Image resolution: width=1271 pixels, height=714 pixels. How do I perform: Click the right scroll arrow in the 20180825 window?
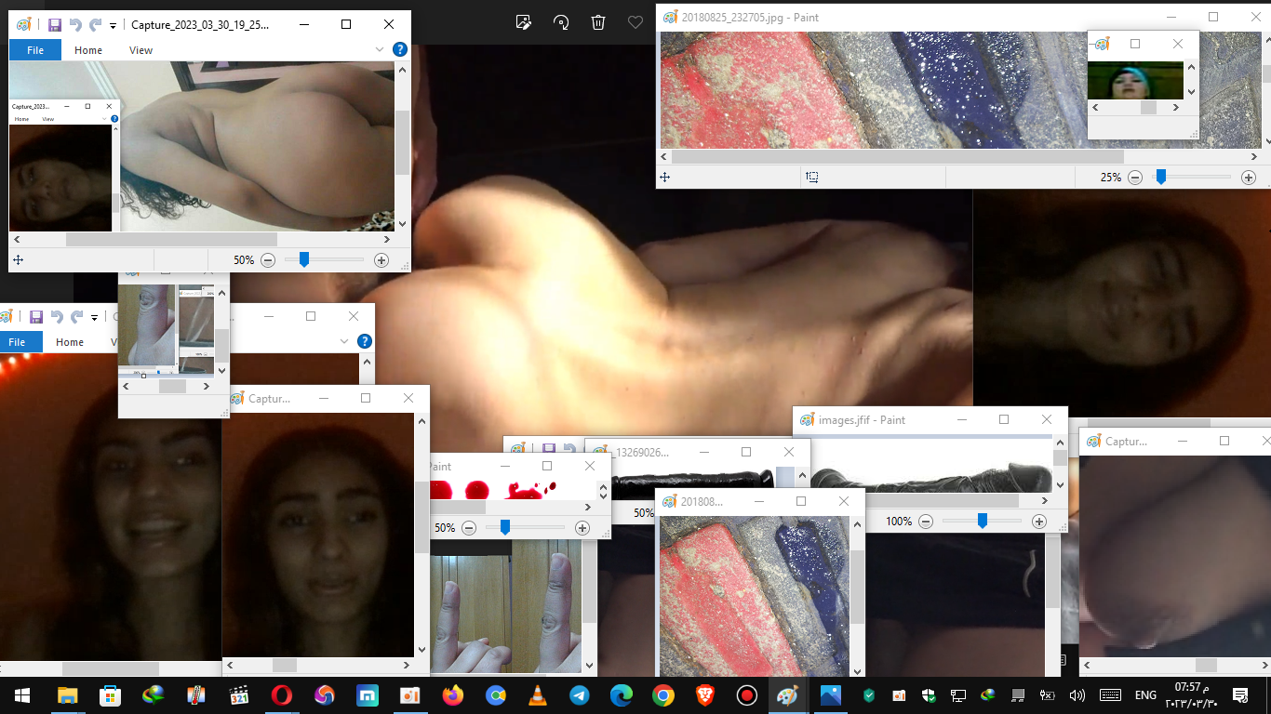(1254, 156)
